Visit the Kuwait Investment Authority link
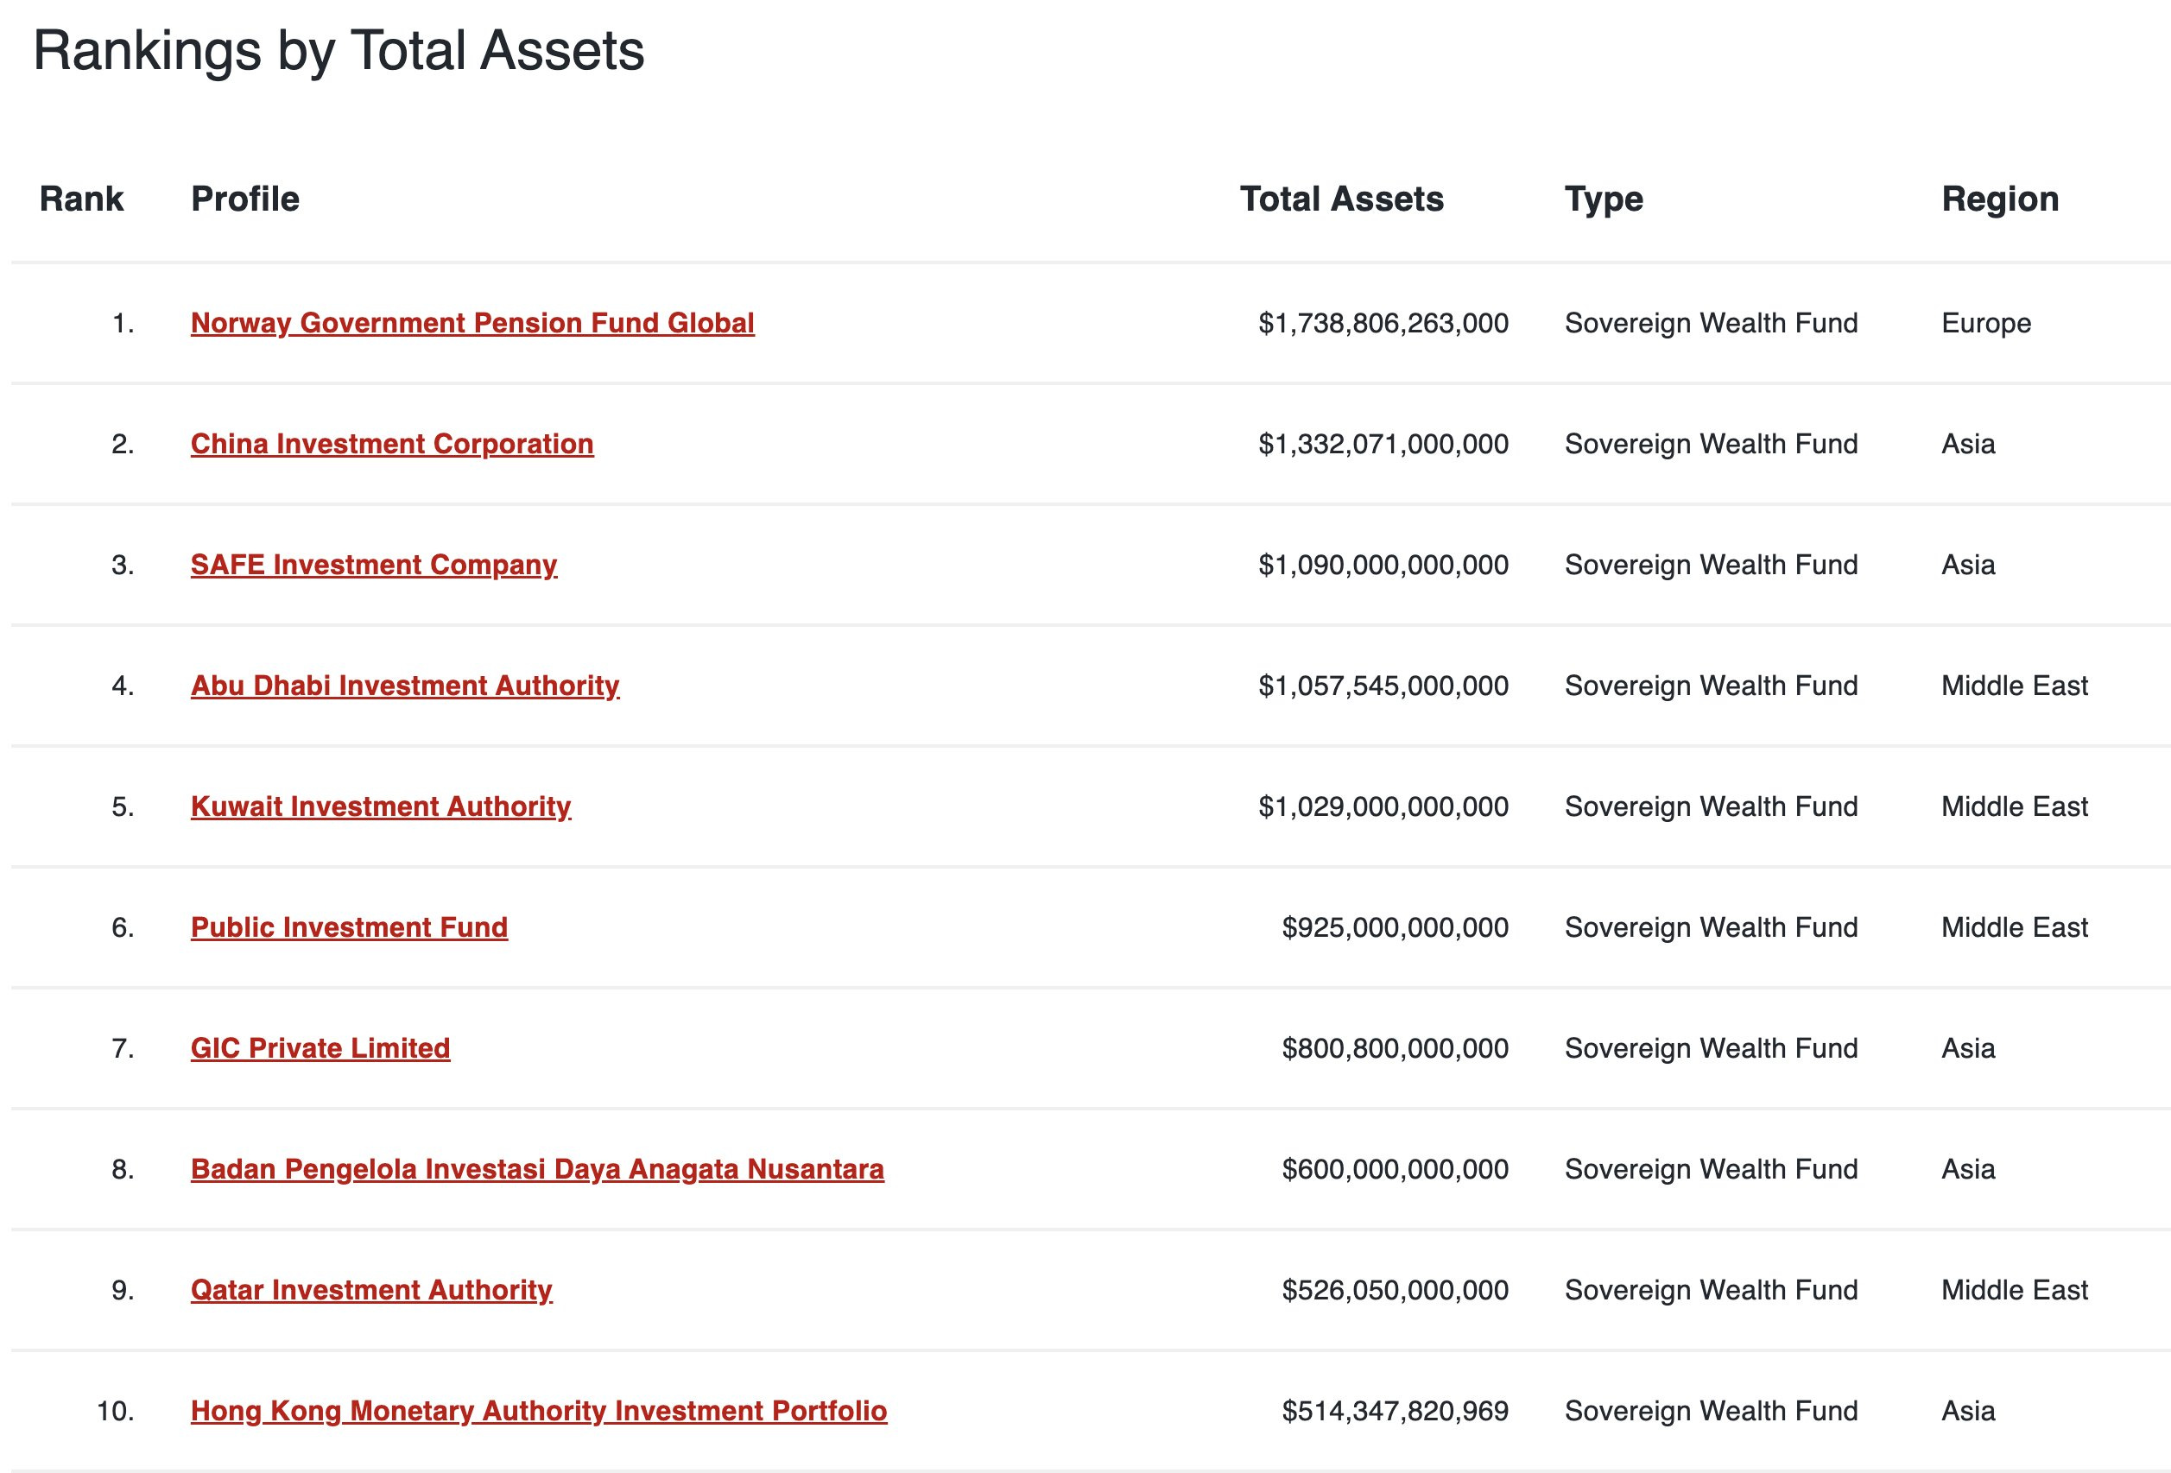 (380, 806)
